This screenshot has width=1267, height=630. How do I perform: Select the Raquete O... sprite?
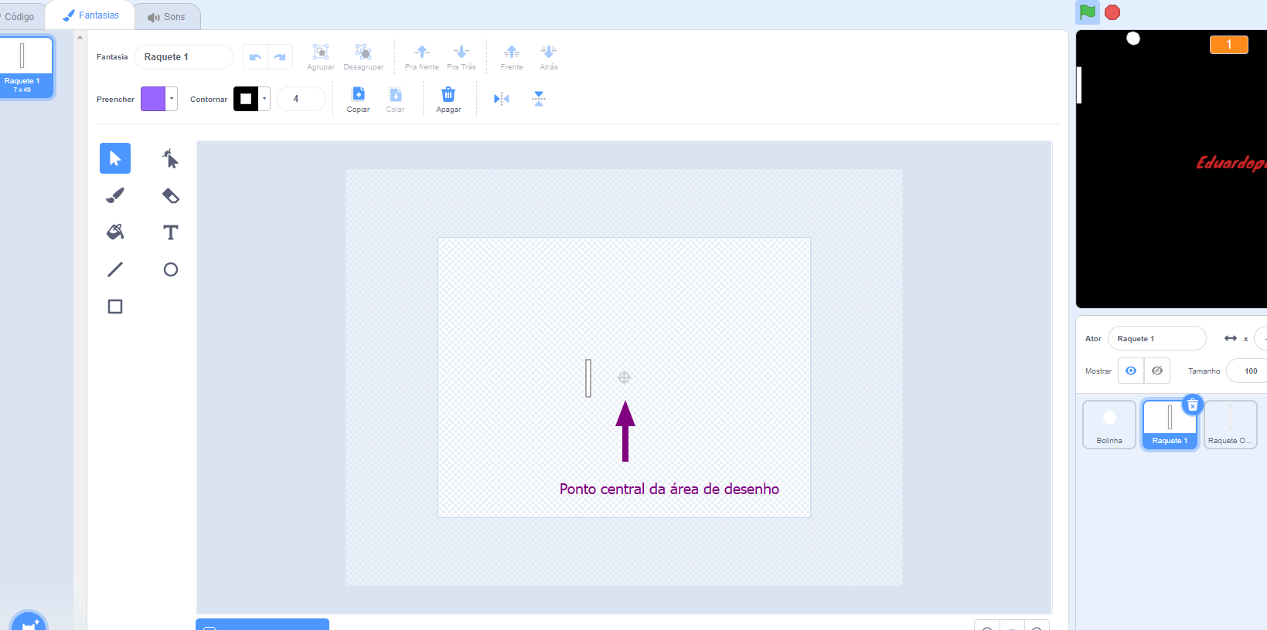click(1230, 424)
